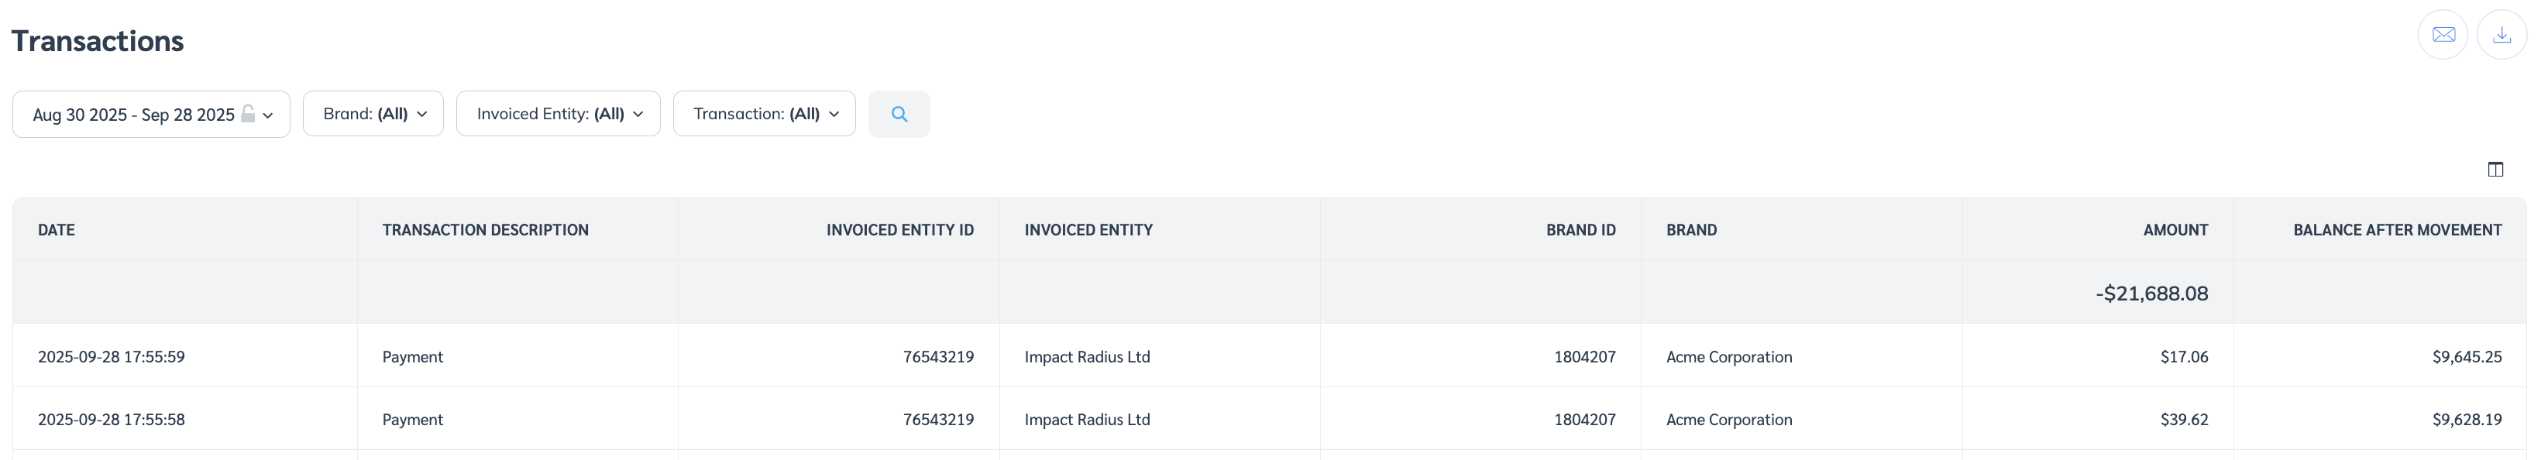Screen dimensions: 2541x460
Task: Sort by TRANSACTION DESCRIPTION column header
Action: click(x=485, y=229)
